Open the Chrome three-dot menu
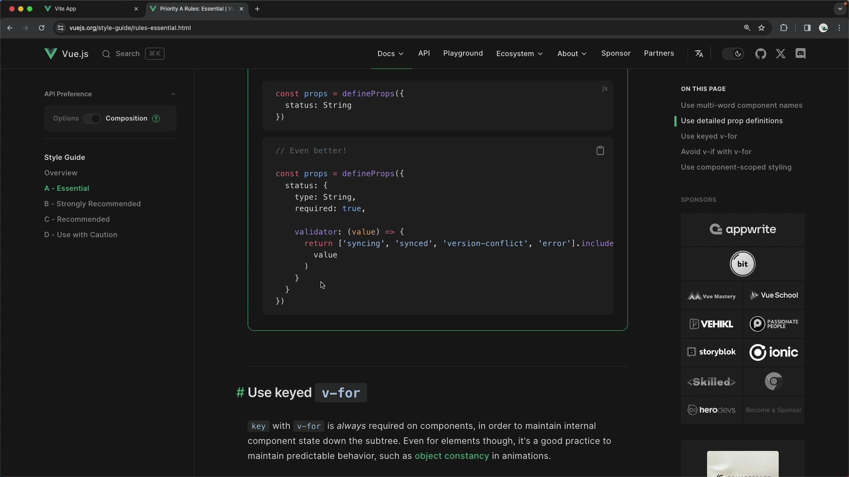 pyautogui.click(x=839, y=28)
